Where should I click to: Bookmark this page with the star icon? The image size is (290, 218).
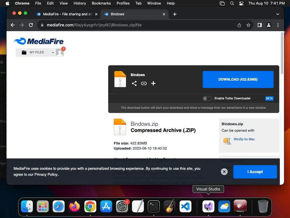(x=248, y=25)
